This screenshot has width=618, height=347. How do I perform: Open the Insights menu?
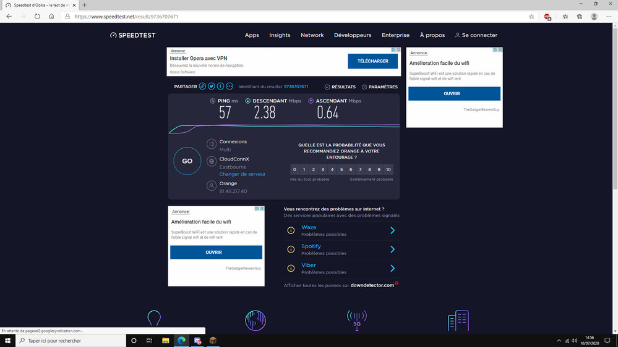point(280,35)
